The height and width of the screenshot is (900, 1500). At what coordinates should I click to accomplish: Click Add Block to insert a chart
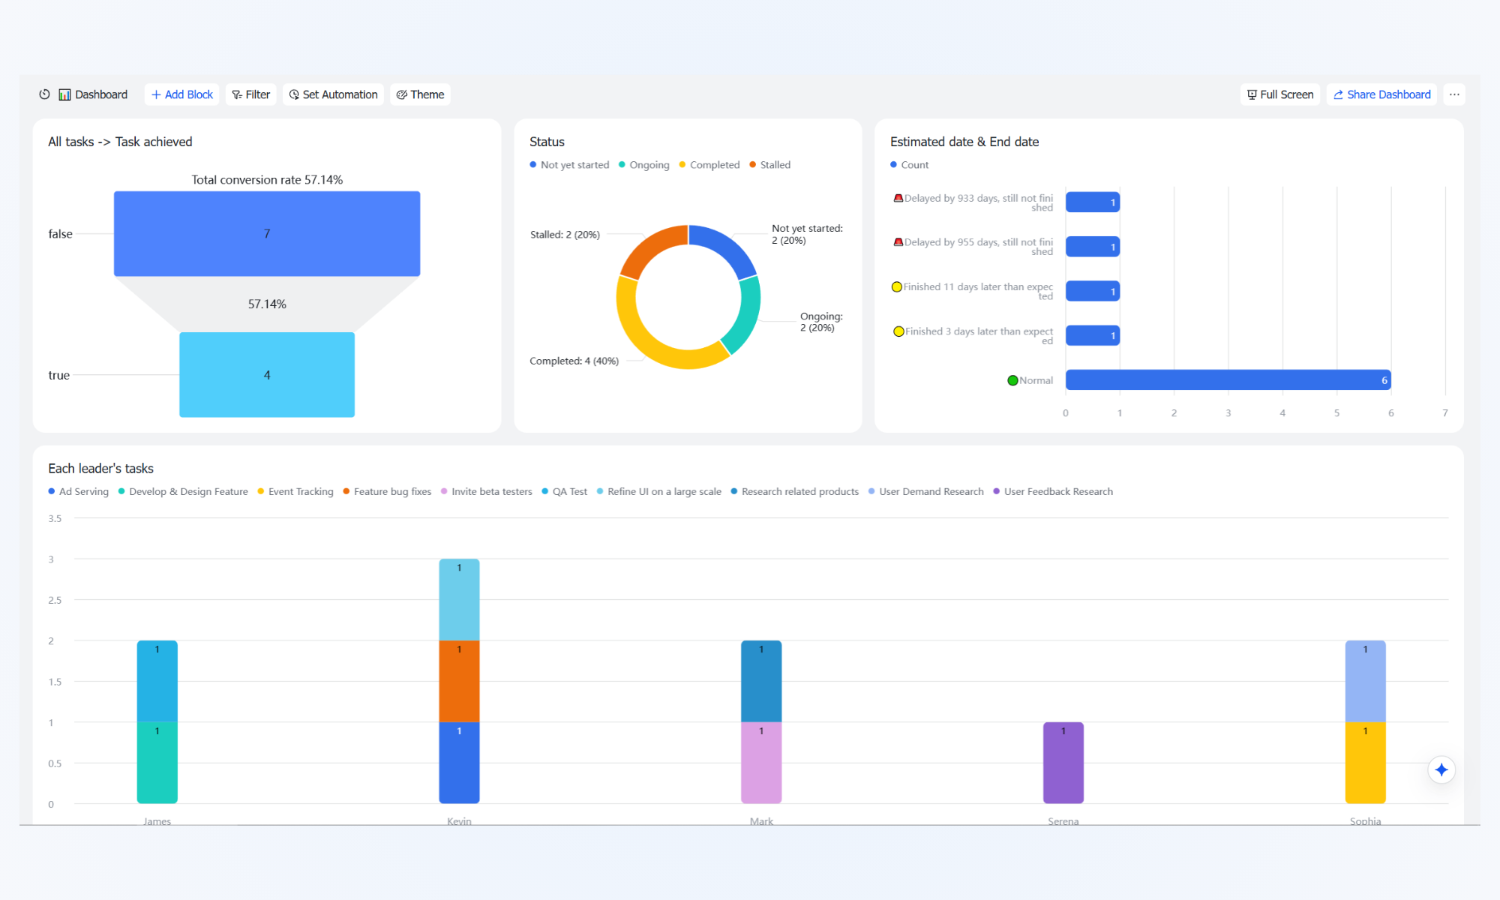(181, 94)
